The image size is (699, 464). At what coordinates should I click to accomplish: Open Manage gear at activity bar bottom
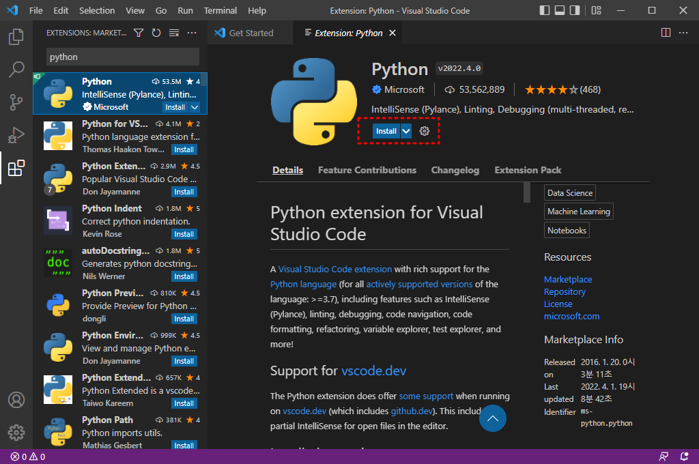coord(16,433)
